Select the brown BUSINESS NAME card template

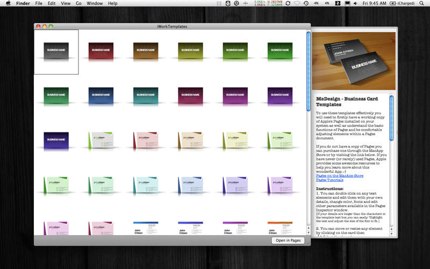tap(146, 51)
